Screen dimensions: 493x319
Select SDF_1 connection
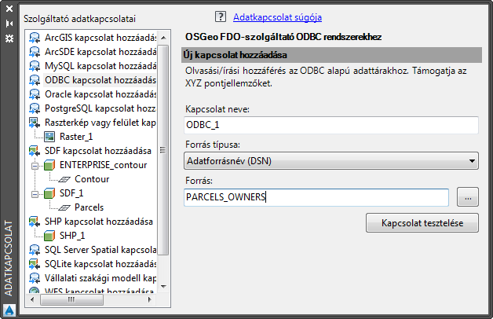click(71, 193)
